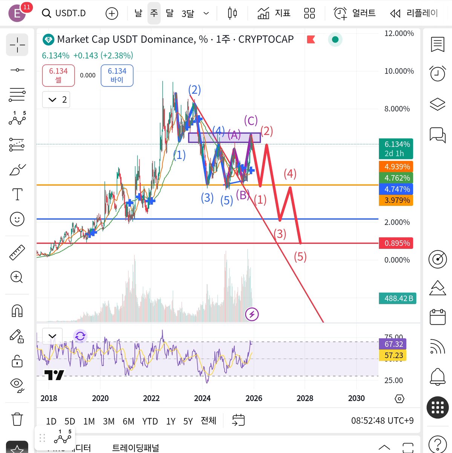Image resolution: width=452 pixels, height=453 pixels.
Task: Open the alerts clock panel
Action: 437,73
